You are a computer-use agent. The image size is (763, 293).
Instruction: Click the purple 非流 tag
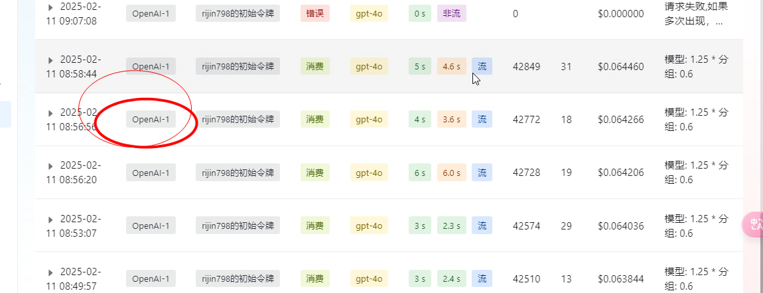pos(452,14)
